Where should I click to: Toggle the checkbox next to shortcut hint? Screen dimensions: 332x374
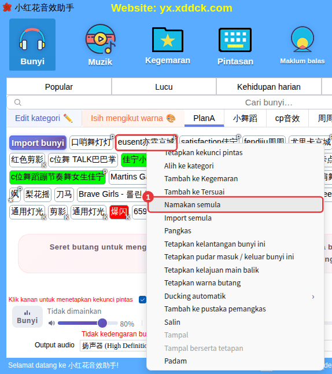click(x=142, y=299)
